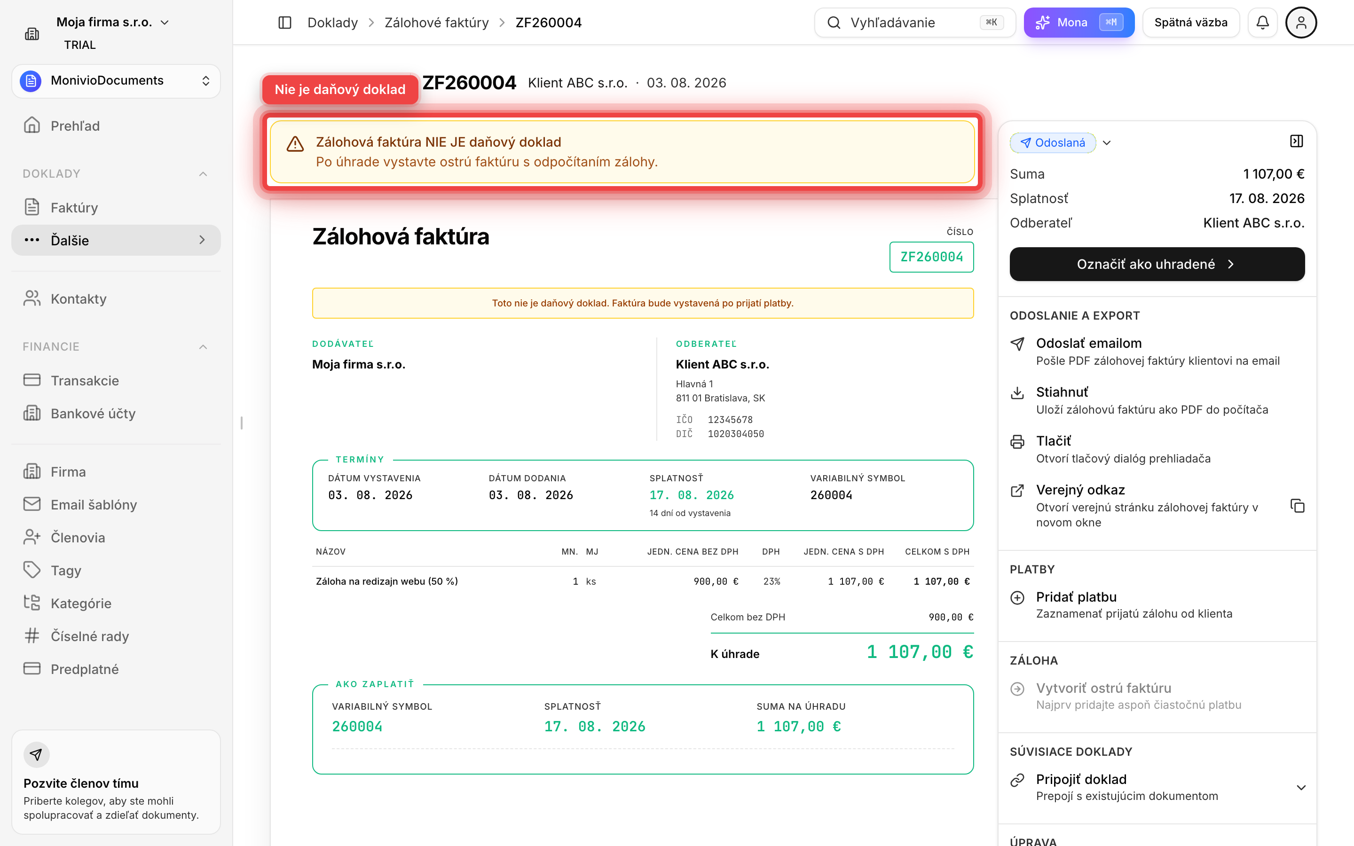Image resolution: width=1354 pixels, height=846 pixels.
Task: Open Kontakty in the sidebar
Action: click(117, 299)
